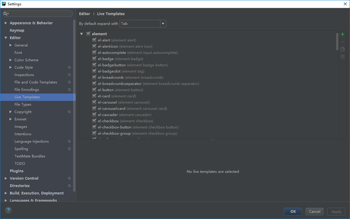Toggle the element group checkbox
Viewport: 350px width, 219px height.
tap(89, 34)
